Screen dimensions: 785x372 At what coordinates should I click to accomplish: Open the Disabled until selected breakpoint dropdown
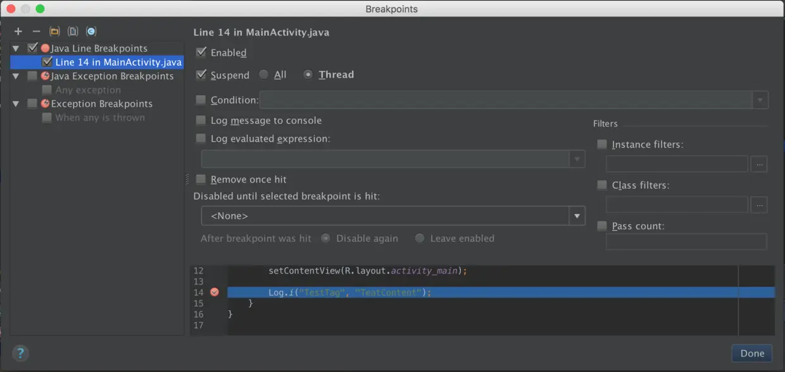(x=393, y=216)
